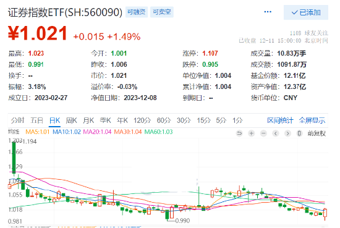The height and width of the screenshot is (228, 340).
Task: Click 全屏显示 to show chart fullscreen
Action: point(312,120)
